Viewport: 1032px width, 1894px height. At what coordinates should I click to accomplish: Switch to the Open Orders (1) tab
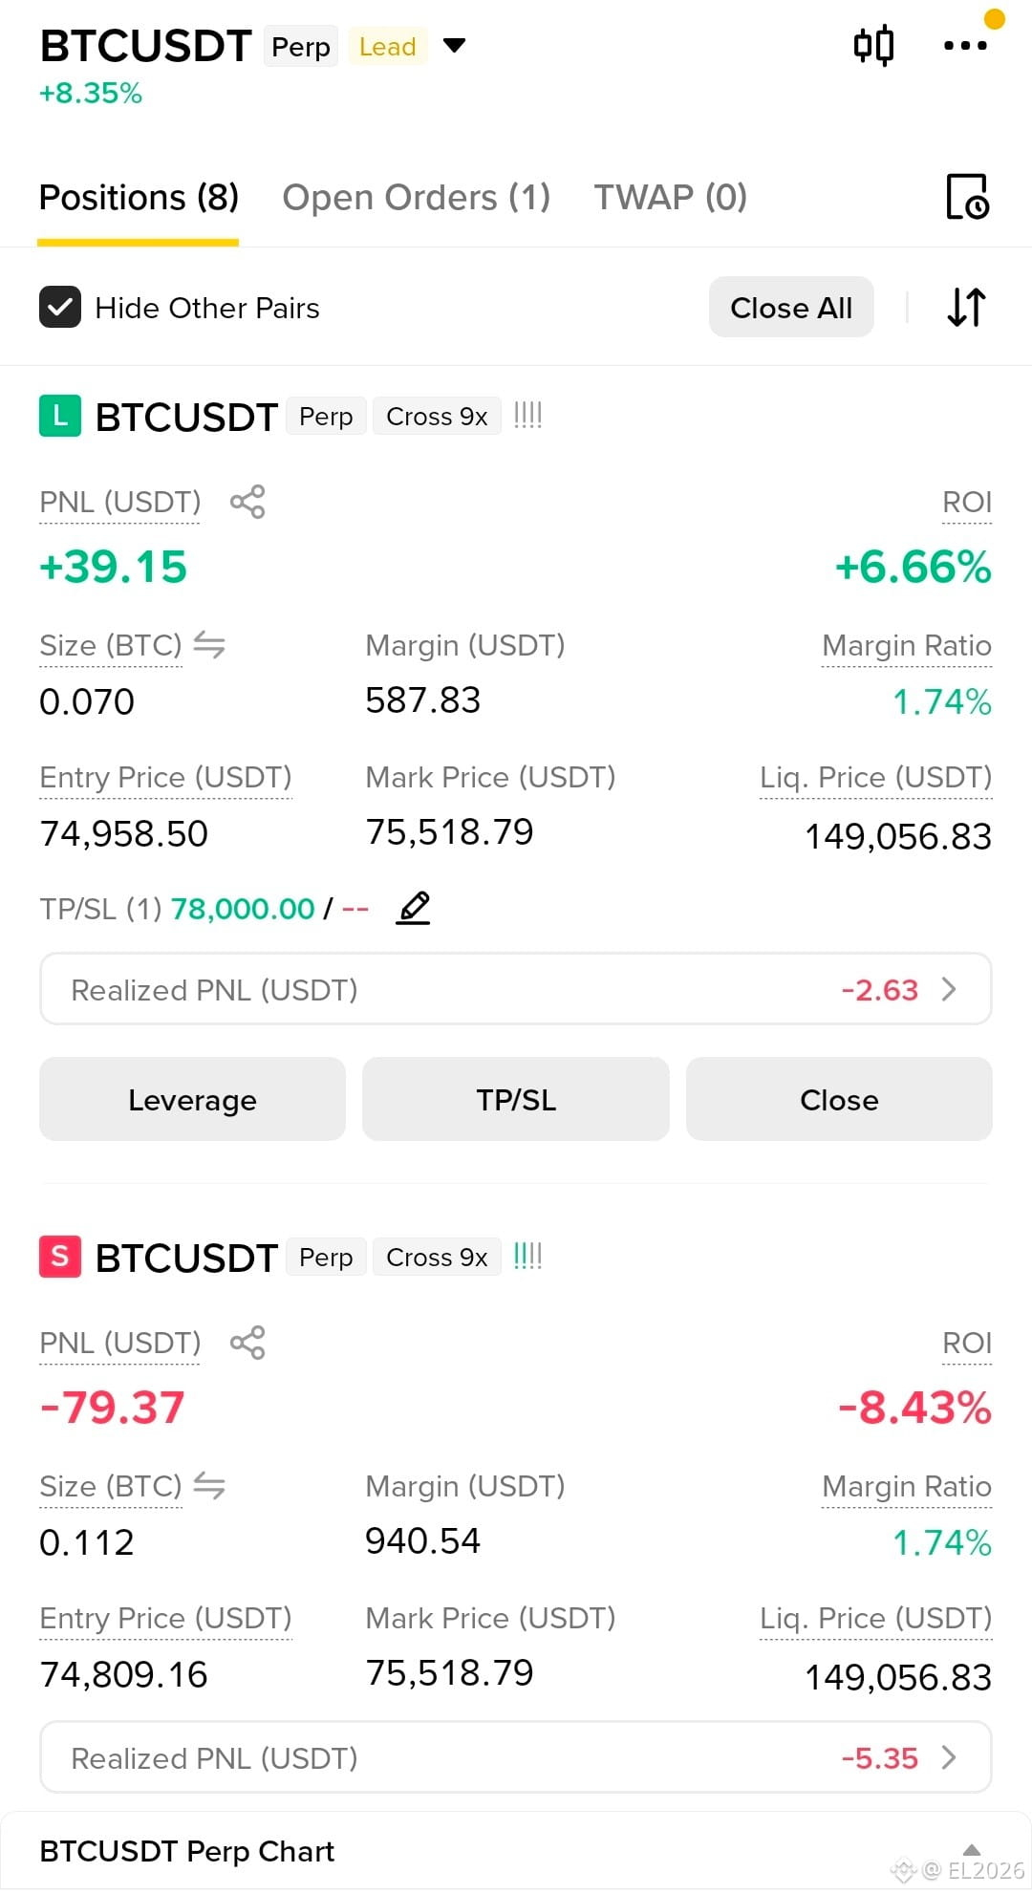(417, 197)
